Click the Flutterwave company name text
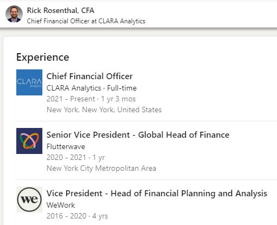Viewport: 277px width, 225px height. pos(66,146)
